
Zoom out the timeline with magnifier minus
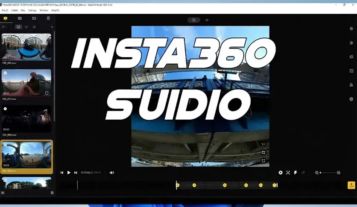(x=316, y=173)
